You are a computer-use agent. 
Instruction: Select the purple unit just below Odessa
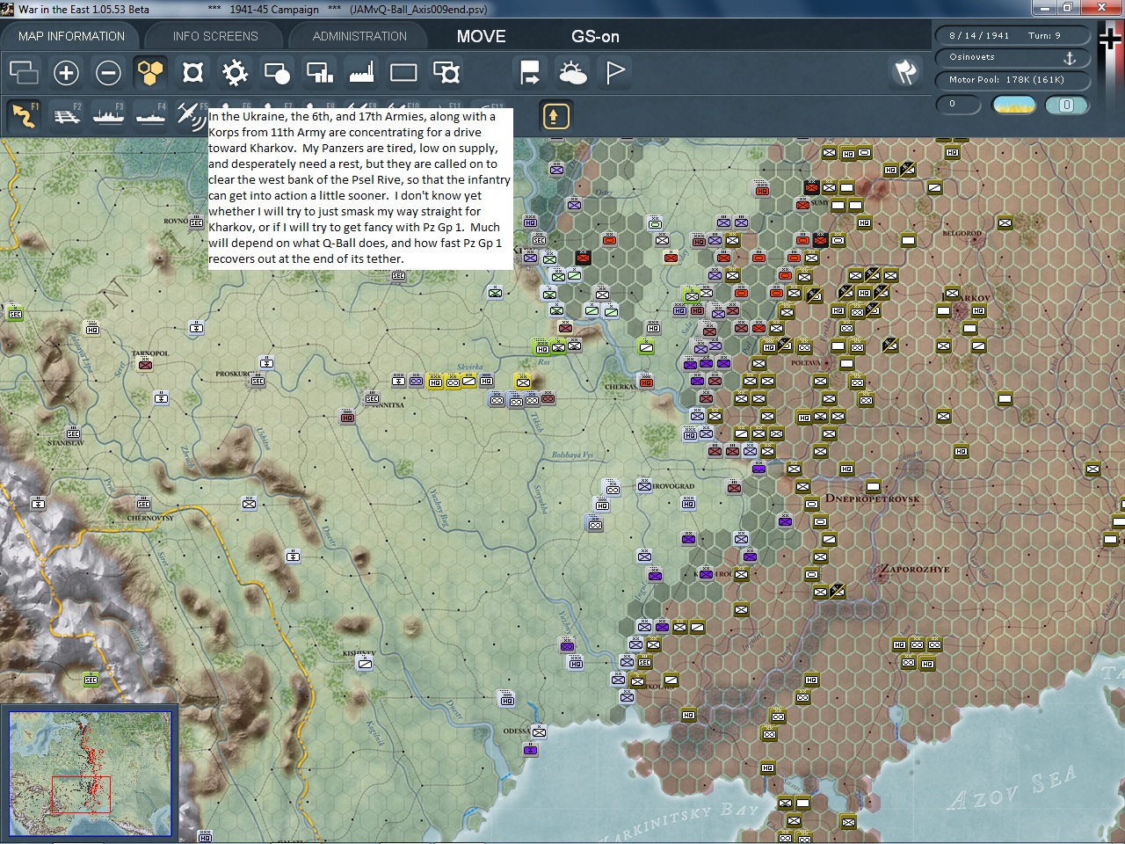tap(530, 749)
